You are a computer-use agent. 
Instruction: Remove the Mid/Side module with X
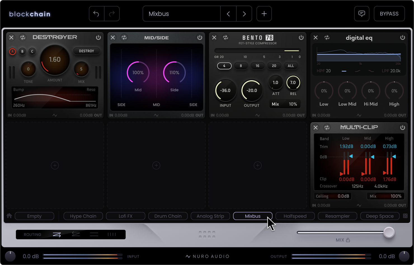click(113, 37)
